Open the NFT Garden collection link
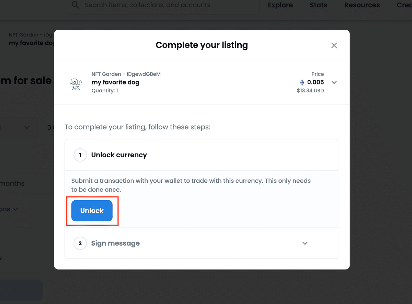Image resolution: width=412 pixels, height=304 pixels. [126, 74]
